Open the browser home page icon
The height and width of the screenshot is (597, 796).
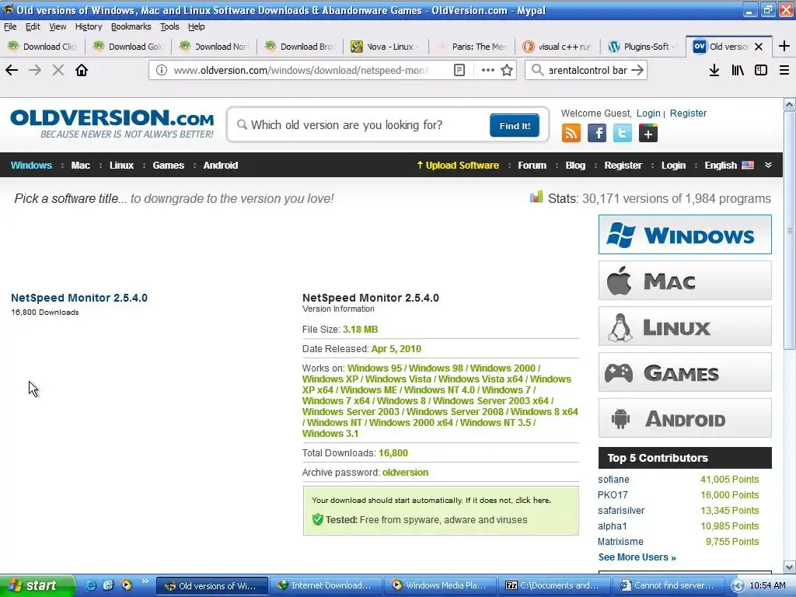82,70
